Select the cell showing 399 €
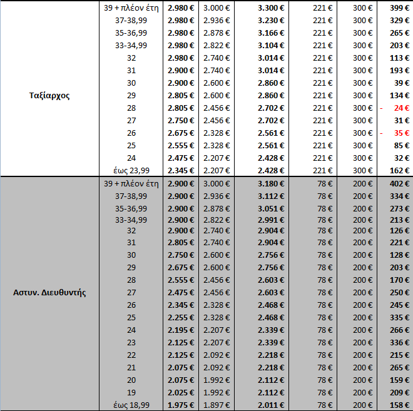 coord(396,8)
